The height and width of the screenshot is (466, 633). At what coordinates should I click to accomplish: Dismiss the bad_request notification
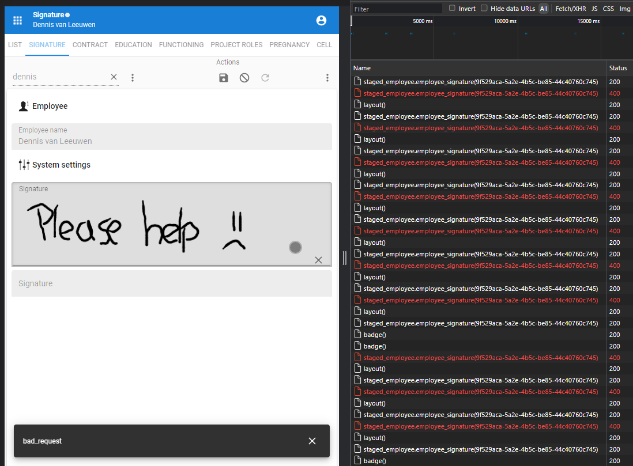click(312, 441)
